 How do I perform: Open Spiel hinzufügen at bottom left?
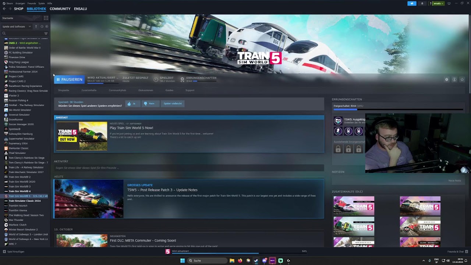point(14,252)
